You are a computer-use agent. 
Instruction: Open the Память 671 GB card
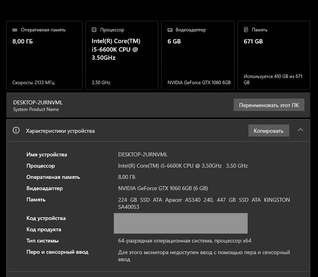274,55
